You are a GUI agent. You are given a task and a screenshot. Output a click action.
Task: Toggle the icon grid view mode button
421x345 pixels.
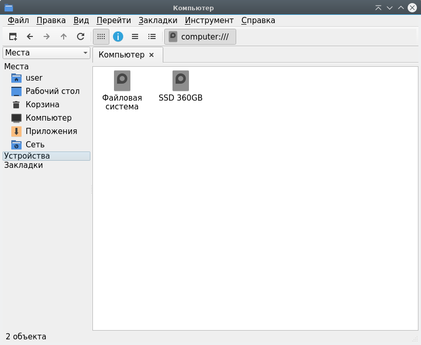pyautogui.click(x=101, y=36)
